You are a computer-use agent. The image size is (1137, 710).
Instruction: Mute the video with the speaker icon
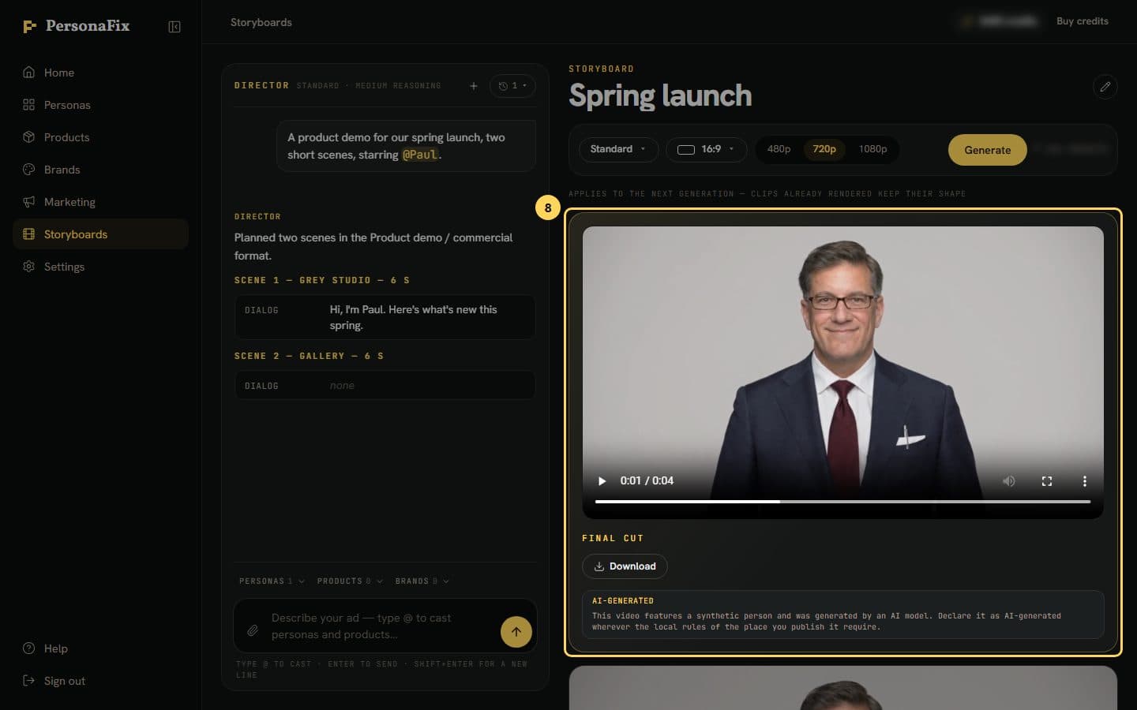(x=1008, y=481)
